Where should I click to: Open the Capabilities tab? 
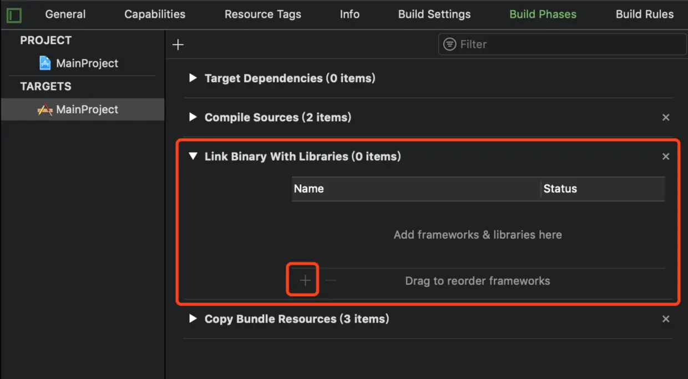tap(155, 14)
